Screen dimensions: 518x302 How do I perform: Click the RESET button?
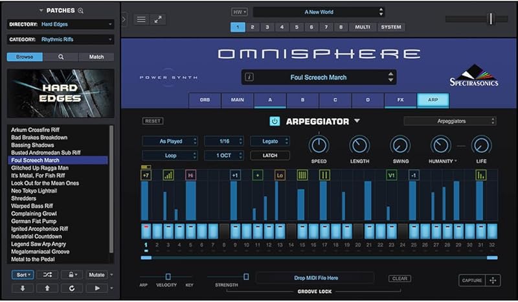tap(153, 121)
